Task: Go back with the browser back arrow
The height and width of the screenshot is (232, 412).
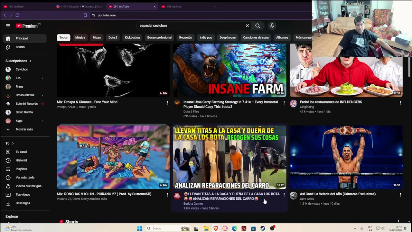Action: tap(5, 15)
